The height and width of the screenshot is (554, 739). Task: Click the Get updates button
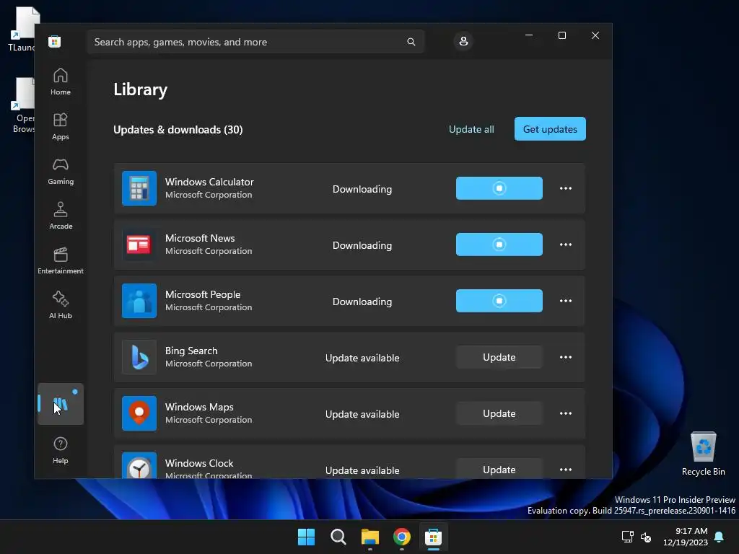point(550,129)
